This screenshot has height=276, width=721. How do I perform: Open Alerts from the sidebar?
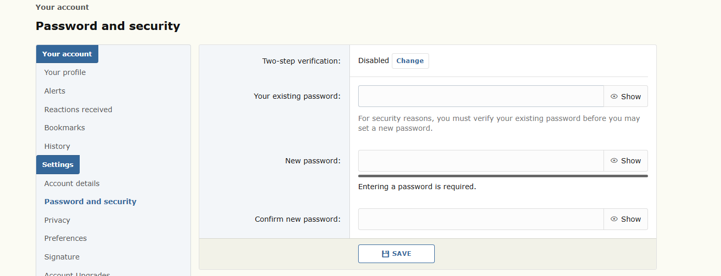(x=55, y=91)
